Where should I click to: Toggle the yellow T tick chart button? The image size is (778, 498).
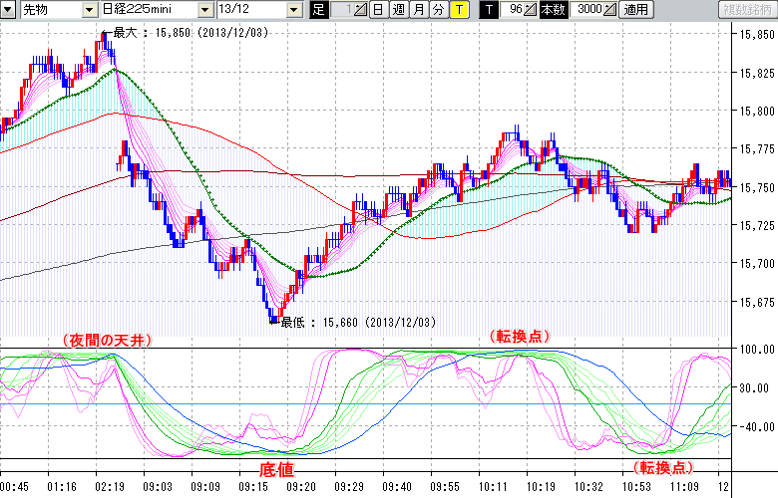point(457,9)
